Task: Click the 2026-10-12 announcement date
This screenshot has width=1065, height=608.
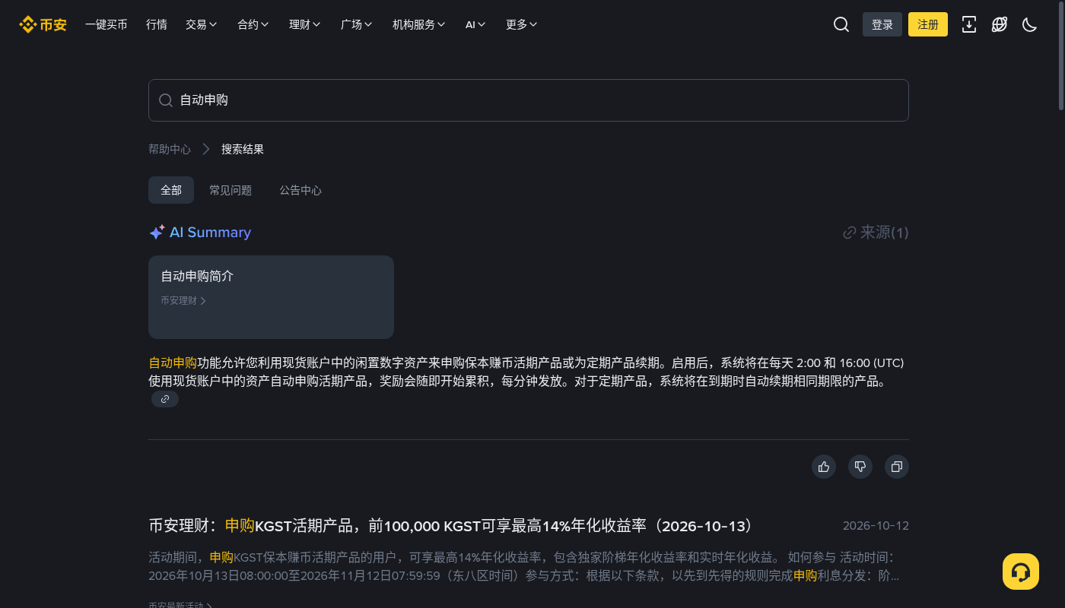Action: [876, 526]
